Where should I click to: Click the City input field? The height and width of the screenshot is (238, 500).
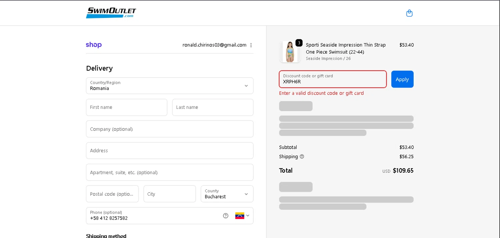(x=170, y=194)
